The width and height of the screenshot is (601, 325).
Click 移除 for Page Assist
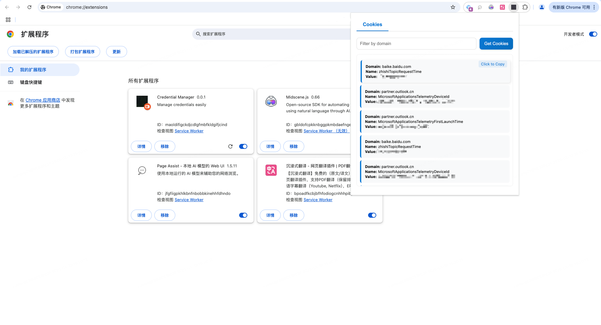(165, 215)
